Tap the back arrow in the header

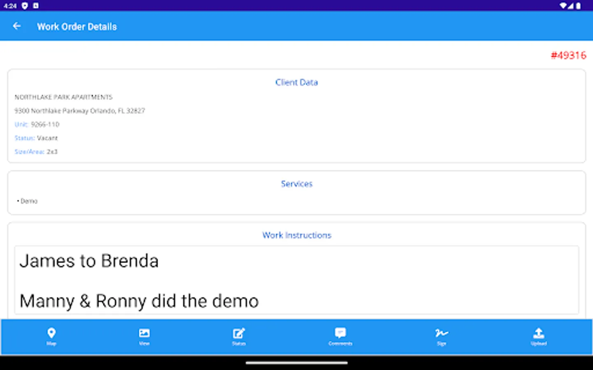(16, 26)
